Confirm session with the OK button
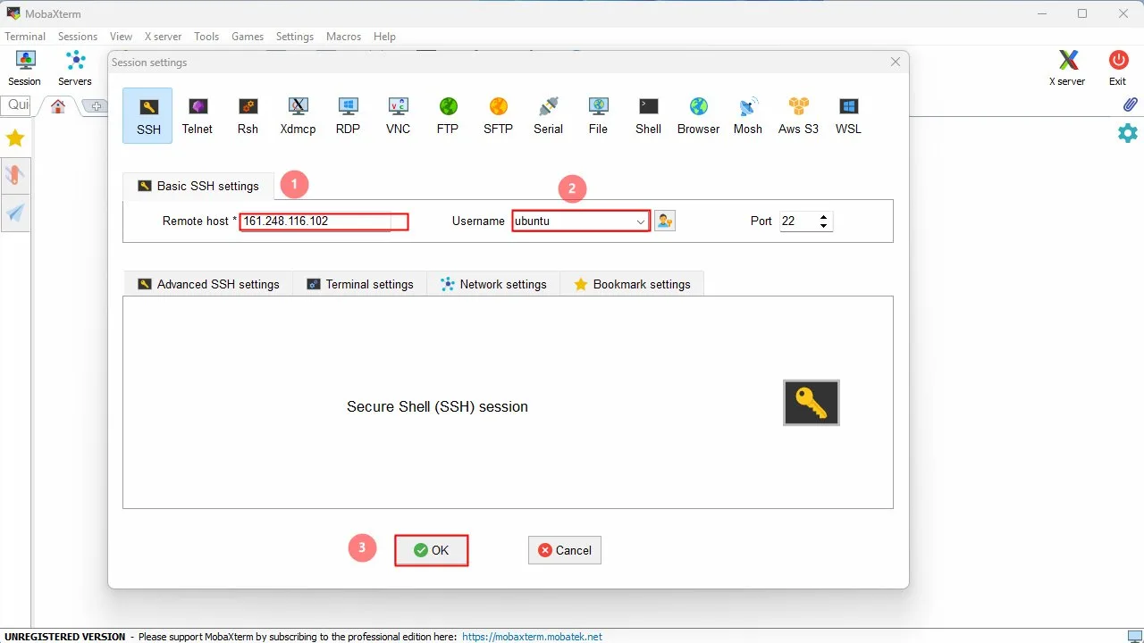Image resolution: width=1144 pixels, height=643 pixels. click(x=432, y=550)
